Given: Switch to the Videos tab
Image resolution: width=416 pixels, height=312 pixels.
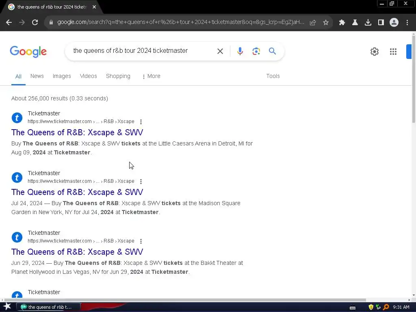Looking at the screenshot, I should [88, 76].
